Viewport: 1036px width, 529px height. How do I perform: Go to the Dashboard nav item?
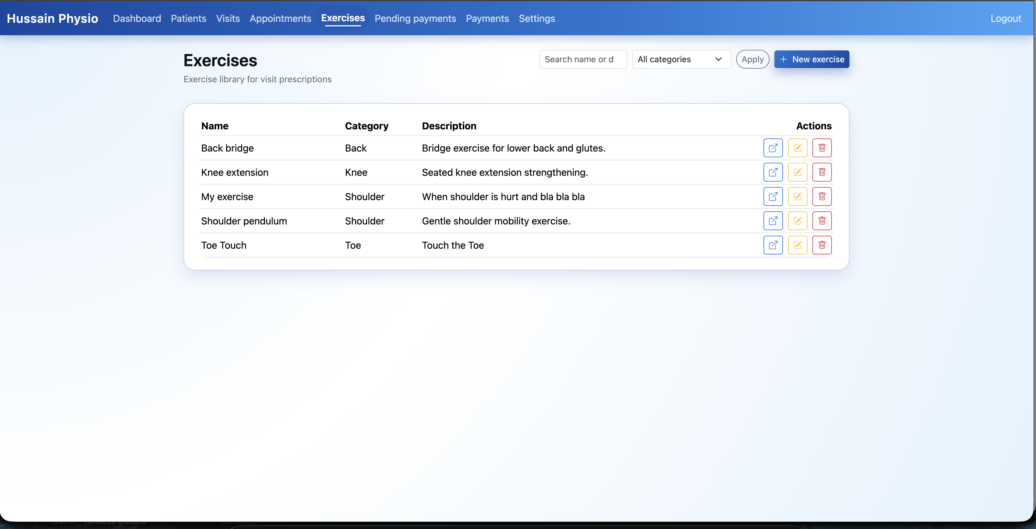pos(137,19)
